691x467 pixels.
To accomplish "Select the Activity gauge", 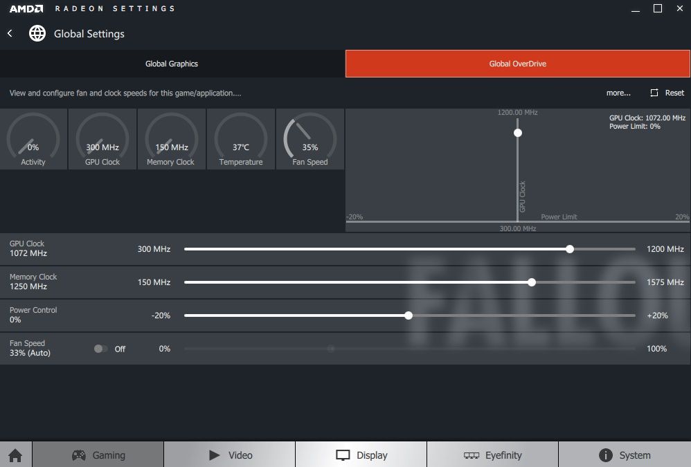I will (33, 139).
